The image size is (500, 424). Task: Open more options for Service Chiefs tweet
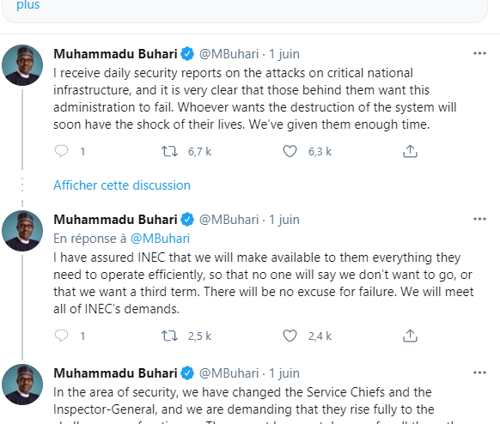click(x=479, y=373)
